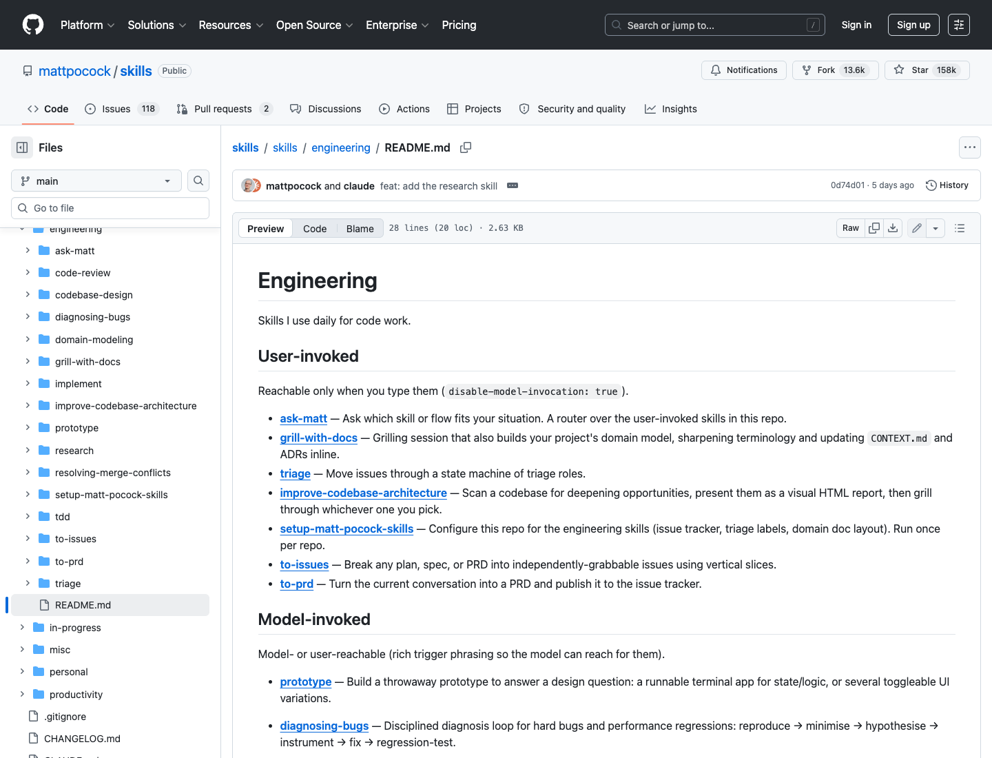Switch to the Issues tab
Image resolution: width=992 pixels, height=758 pixels.
[122, 109]
